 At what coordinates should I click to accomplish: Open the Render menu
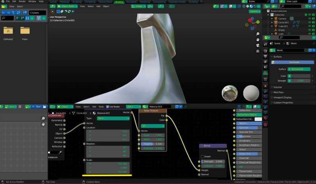coord(22,2)
